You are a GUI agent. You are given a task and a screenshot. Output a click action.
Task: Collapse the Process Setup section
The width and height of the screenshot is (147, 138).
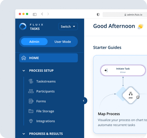click(x=24, y=71)
